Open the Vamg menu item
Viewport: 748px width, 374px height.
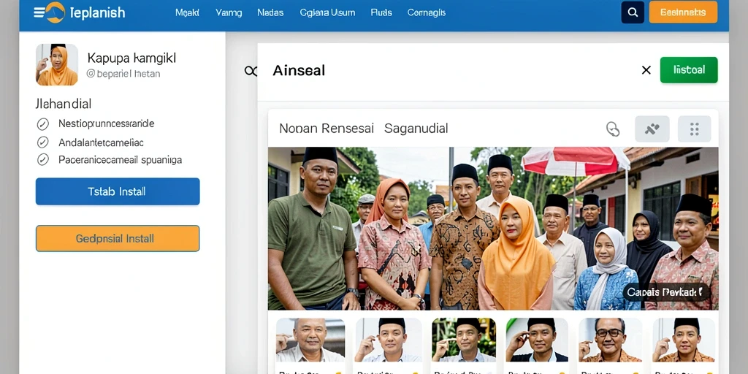click(x=229, y=13)
